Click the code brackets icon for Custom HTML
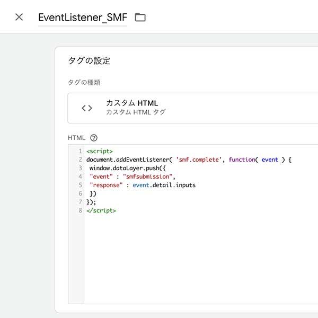Screen dimensions: 318x318 (x=87, y=108)
